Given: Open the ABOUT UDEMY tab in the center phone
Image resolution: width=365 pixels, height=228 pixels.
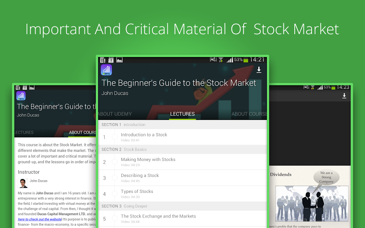Looking at the screenshot, I should pos(115,114).
